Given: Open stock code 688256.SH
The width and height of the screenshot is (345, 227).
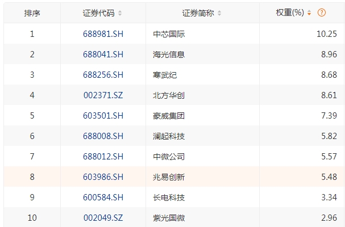Looking at the screenshot, I should tap(103, 75).
